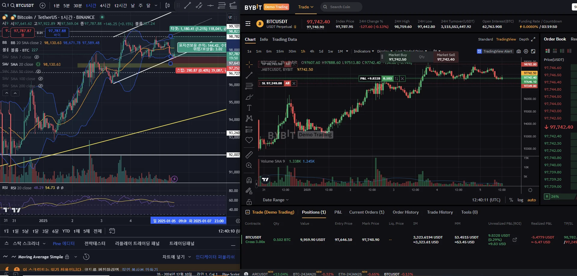The height and width of the screenshot is (276, 577).
Task: Show the hidden SMA 100 indicator
Action: point(41,79)
